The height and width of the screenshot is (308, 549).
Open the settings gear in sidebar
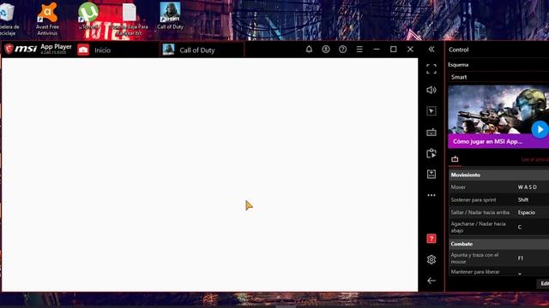pyautogui.click(x=431, y=259)
